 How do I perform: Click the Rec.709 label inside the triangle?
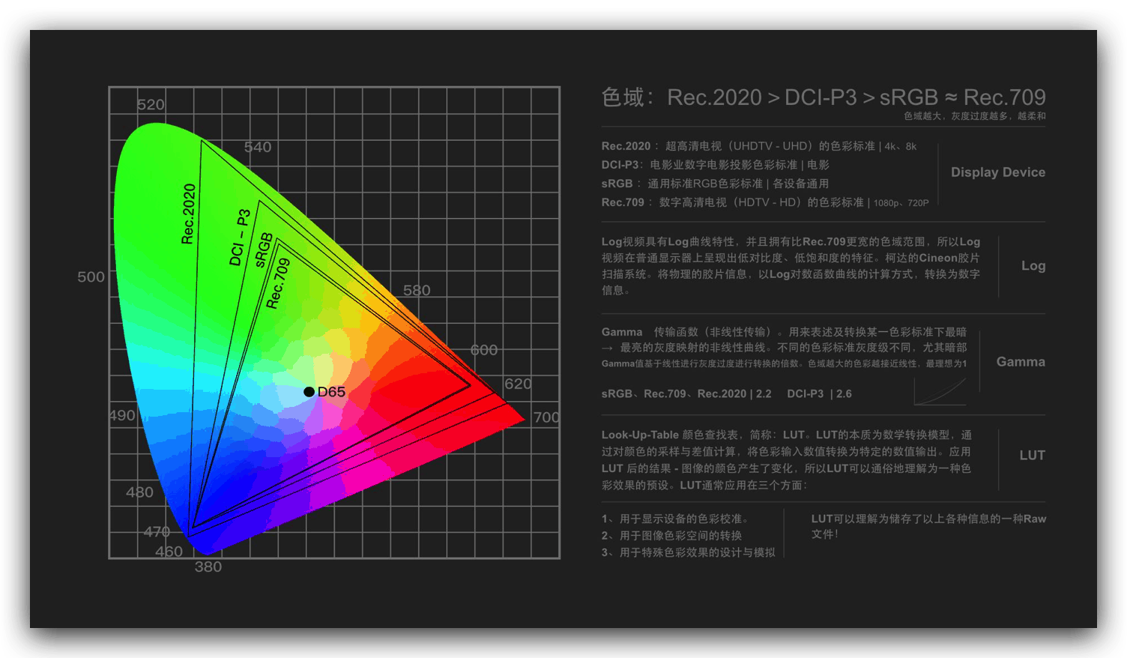pos(278,284)
